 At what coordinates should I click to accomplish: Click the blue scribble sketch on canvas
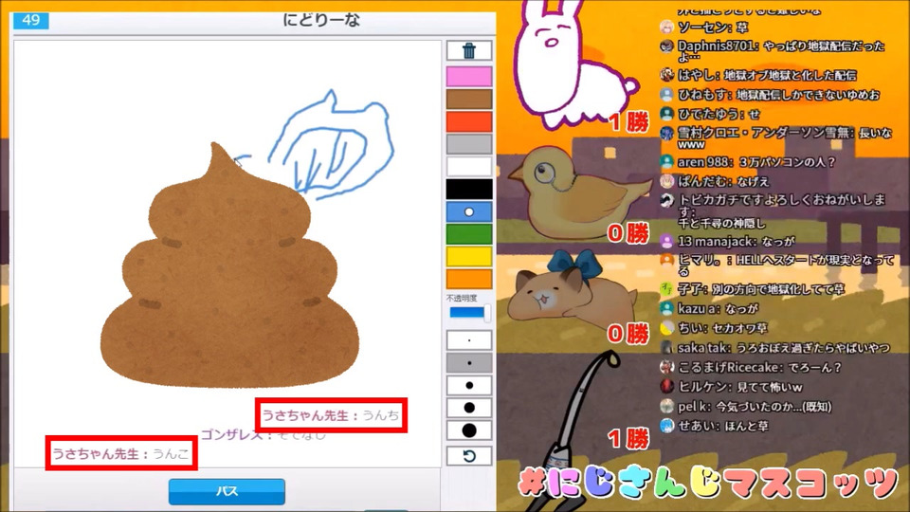tap(331, 145)
